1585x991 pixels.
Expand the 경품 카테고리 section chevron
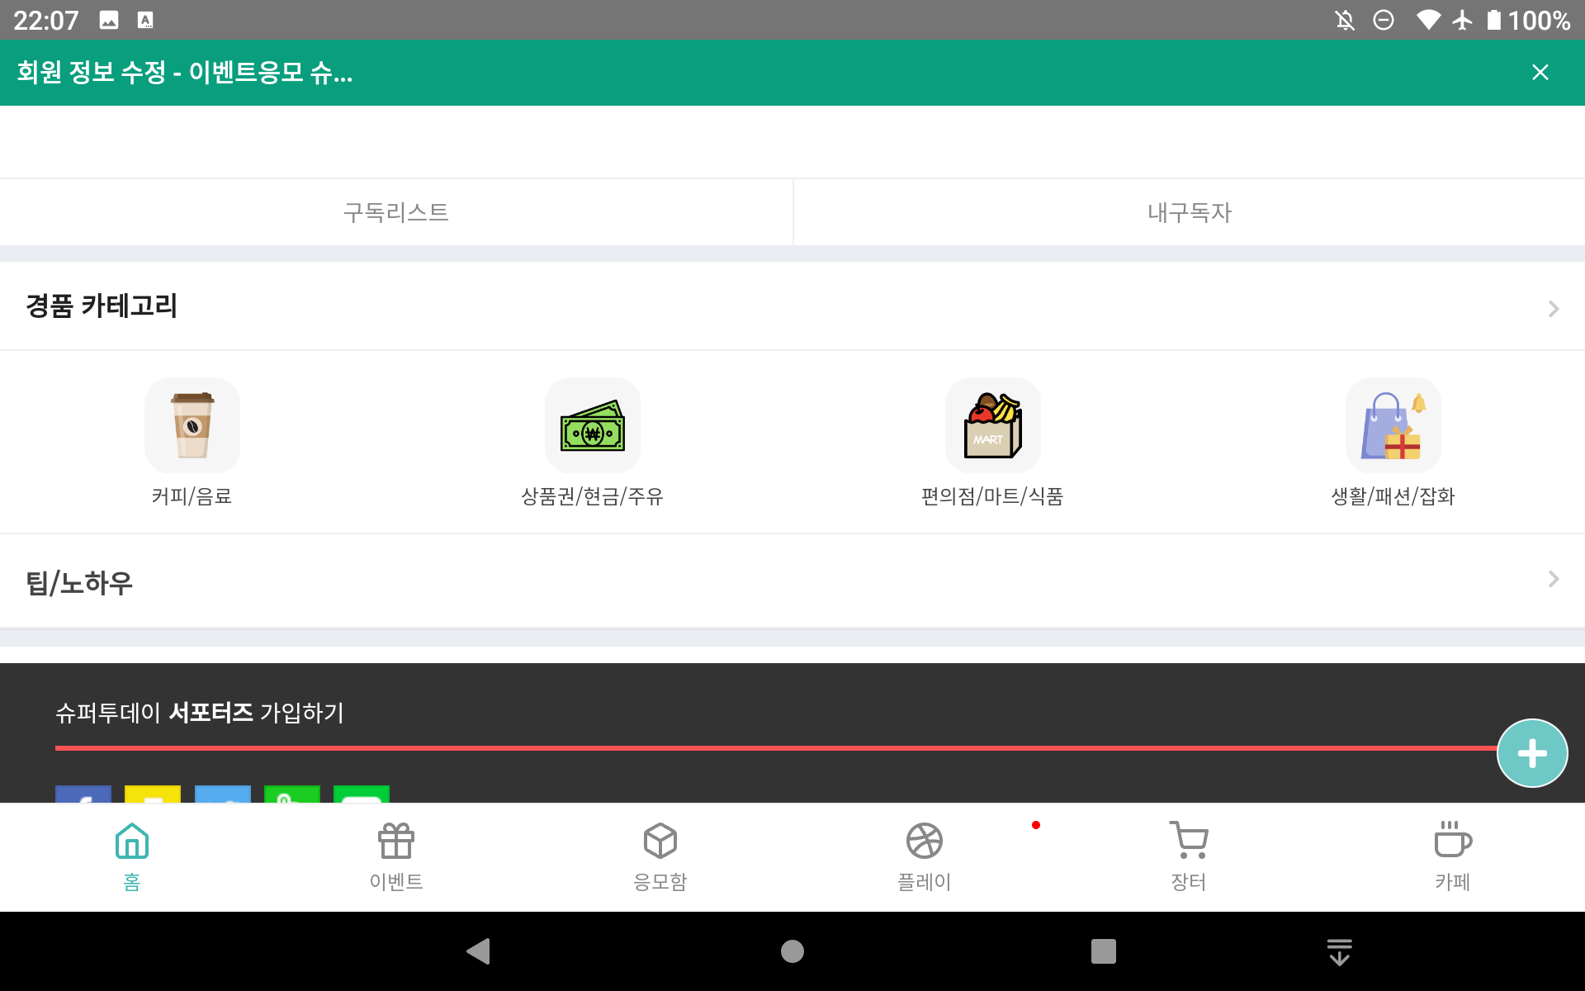coord(1554,307)
